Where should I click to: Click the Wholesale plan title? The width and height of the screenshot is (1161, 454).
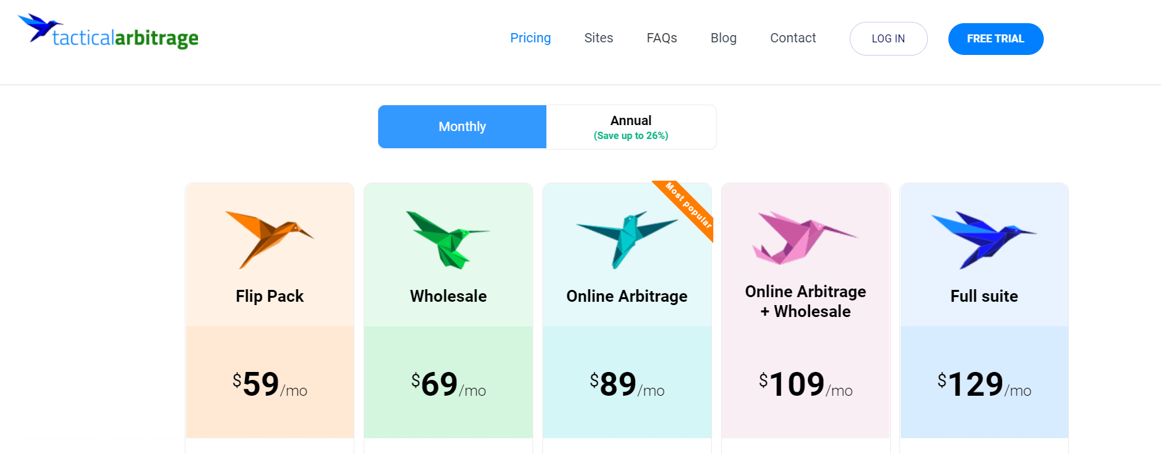tap(448, 296)
